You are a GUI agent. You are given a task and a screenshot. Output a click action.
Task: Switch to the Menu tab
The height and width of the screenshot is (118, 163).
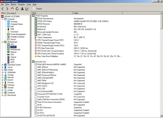pos(3,13)
